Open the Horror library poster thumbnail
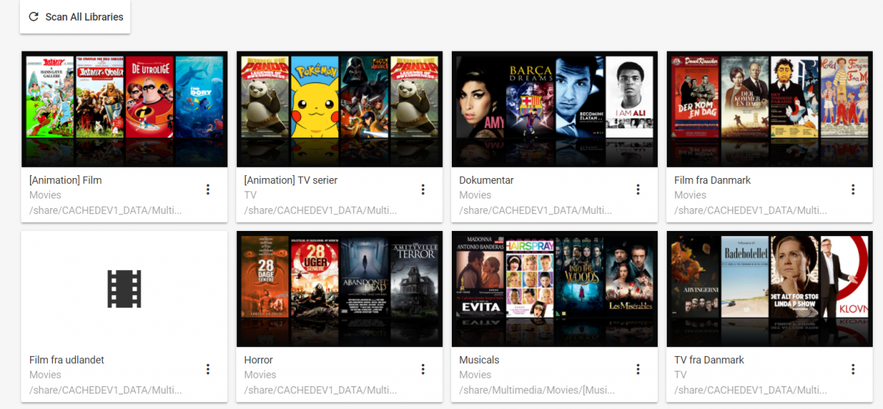The image size is (883, 409). (x=339, y=288)
